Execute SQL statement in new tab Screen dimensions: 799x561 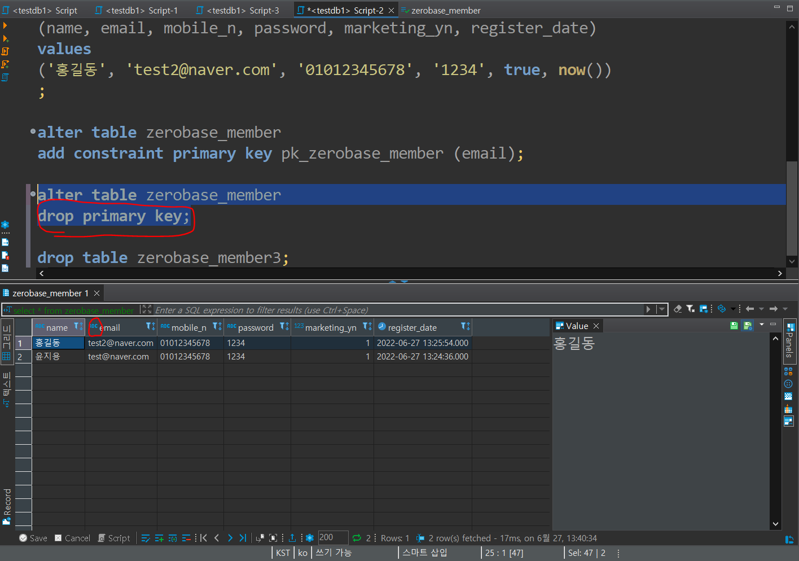pos(5,38)
